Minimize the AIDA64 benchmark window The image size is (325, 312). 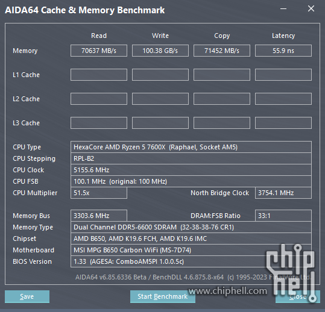pos(283,8)
